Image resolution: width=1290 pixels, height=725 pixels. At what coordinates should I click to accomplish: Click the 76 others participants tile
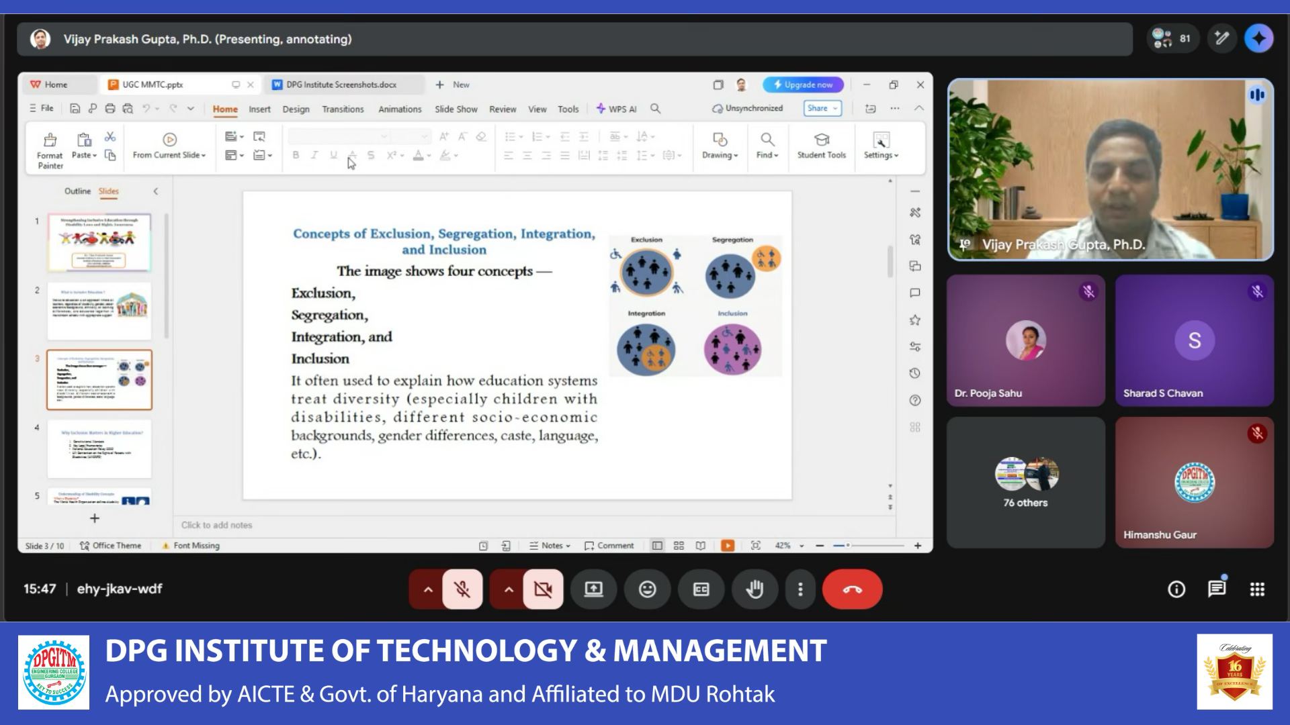[1025, 482]
